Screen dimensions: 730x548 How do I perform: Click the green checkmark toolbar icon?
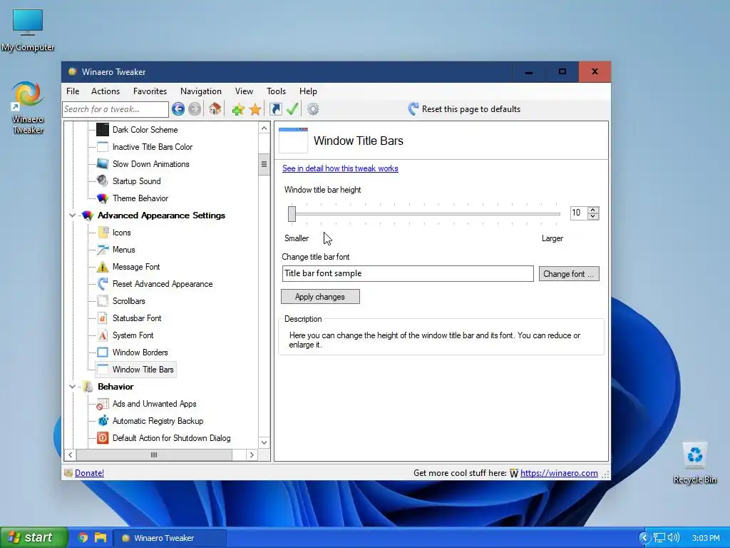click(x=292, y=109)
